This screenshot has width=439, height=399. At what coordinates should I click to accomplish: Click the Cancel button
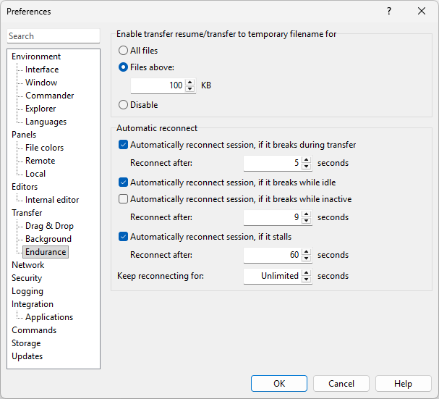[341, 384]
